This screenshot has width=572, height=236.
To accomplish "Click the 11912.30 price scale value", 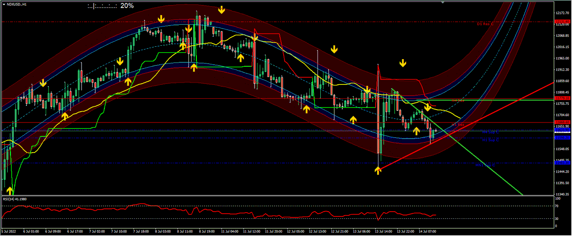I will (563, 70).
